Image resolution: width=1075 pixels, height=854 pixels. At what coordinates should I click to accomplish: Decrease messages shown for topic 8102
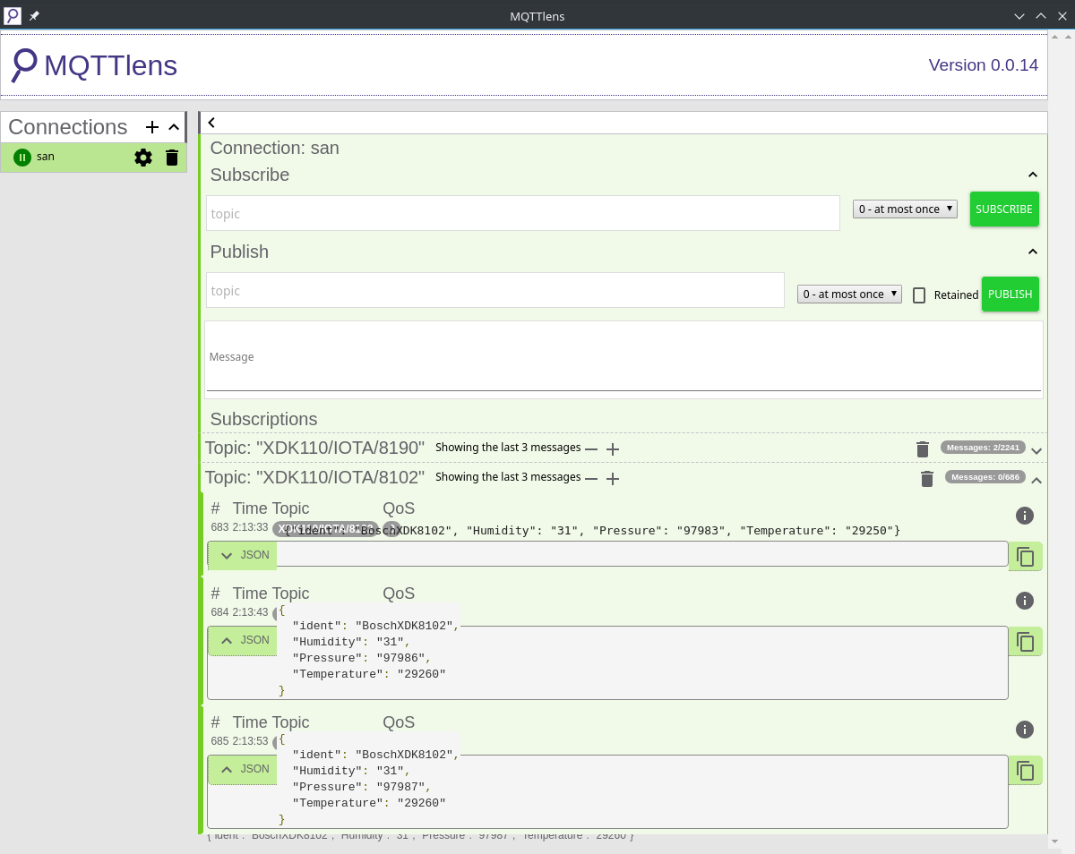pyautogui.click(x=591, y=479)
